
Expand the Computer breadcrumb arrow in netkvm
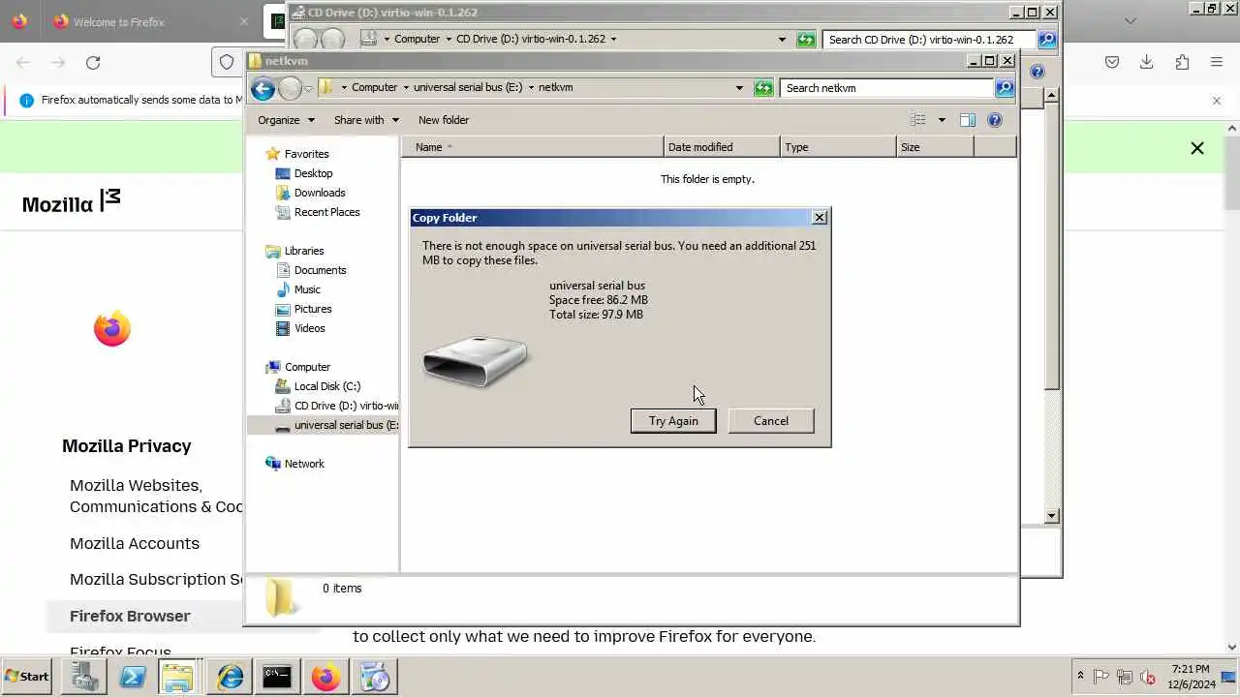(x=406, y=88)
